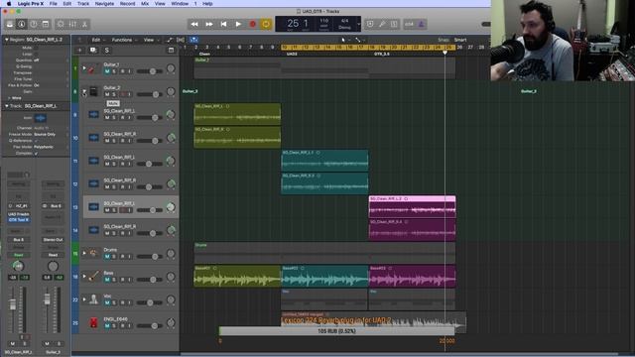Screen dimensions: 635x357
Task: Show the Toolbar via control bar button
Action: coord(46,24)
